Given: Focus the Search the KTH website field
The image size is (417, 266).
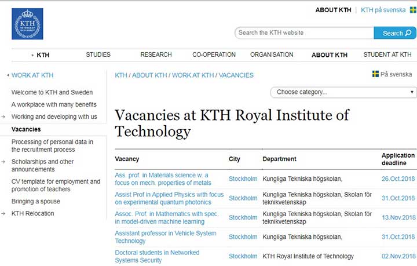Looking at the screenshot, I should coord(304,33).
